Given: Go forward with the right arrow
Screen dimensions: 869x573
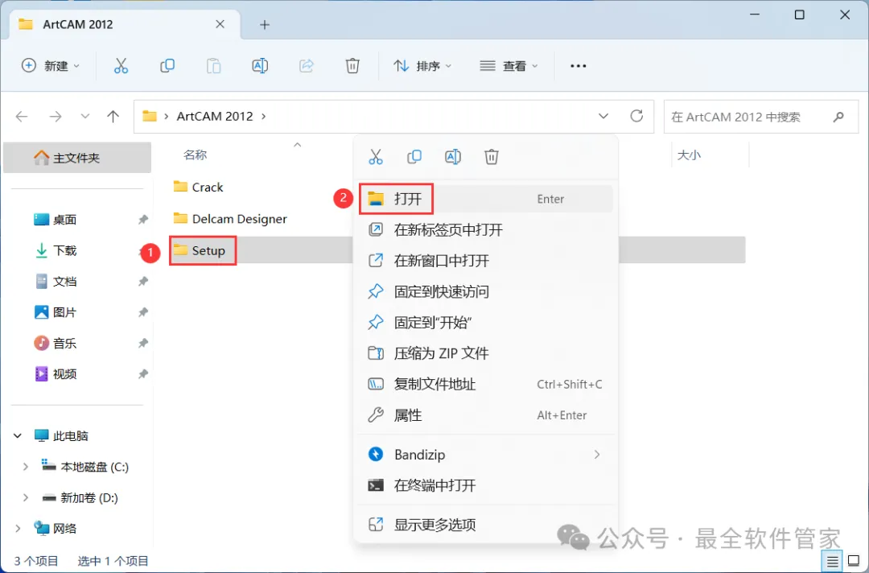Looking at the screenshot, I should [x=56, y=117].
